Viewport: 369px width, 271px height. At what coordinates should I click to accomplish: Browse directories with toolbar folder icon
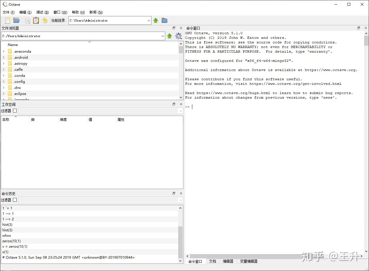[x=164, y=20]
